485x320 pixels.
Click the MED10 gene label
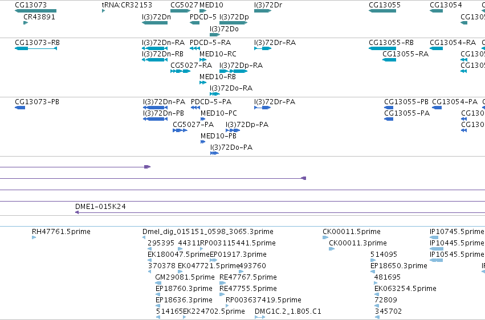[211, 5]
